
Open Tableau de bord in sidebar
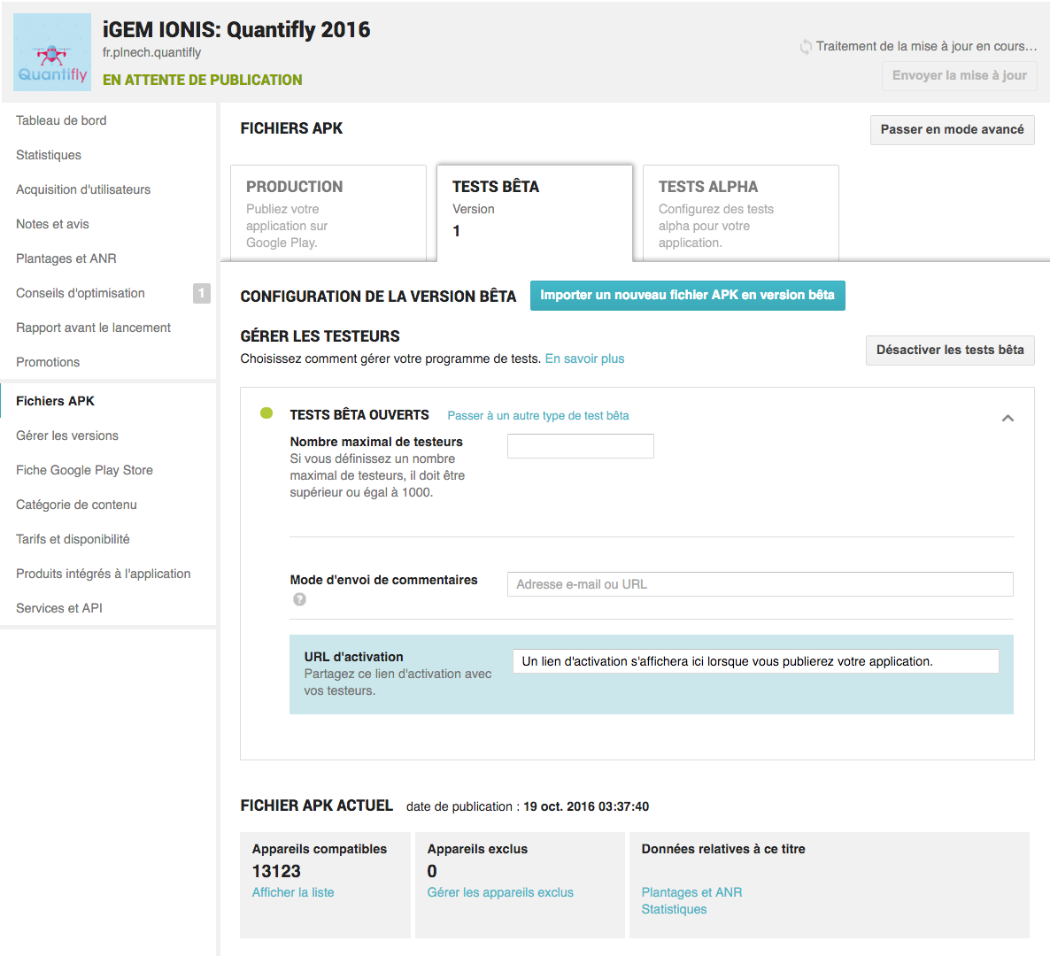click(x=61, y=120)
